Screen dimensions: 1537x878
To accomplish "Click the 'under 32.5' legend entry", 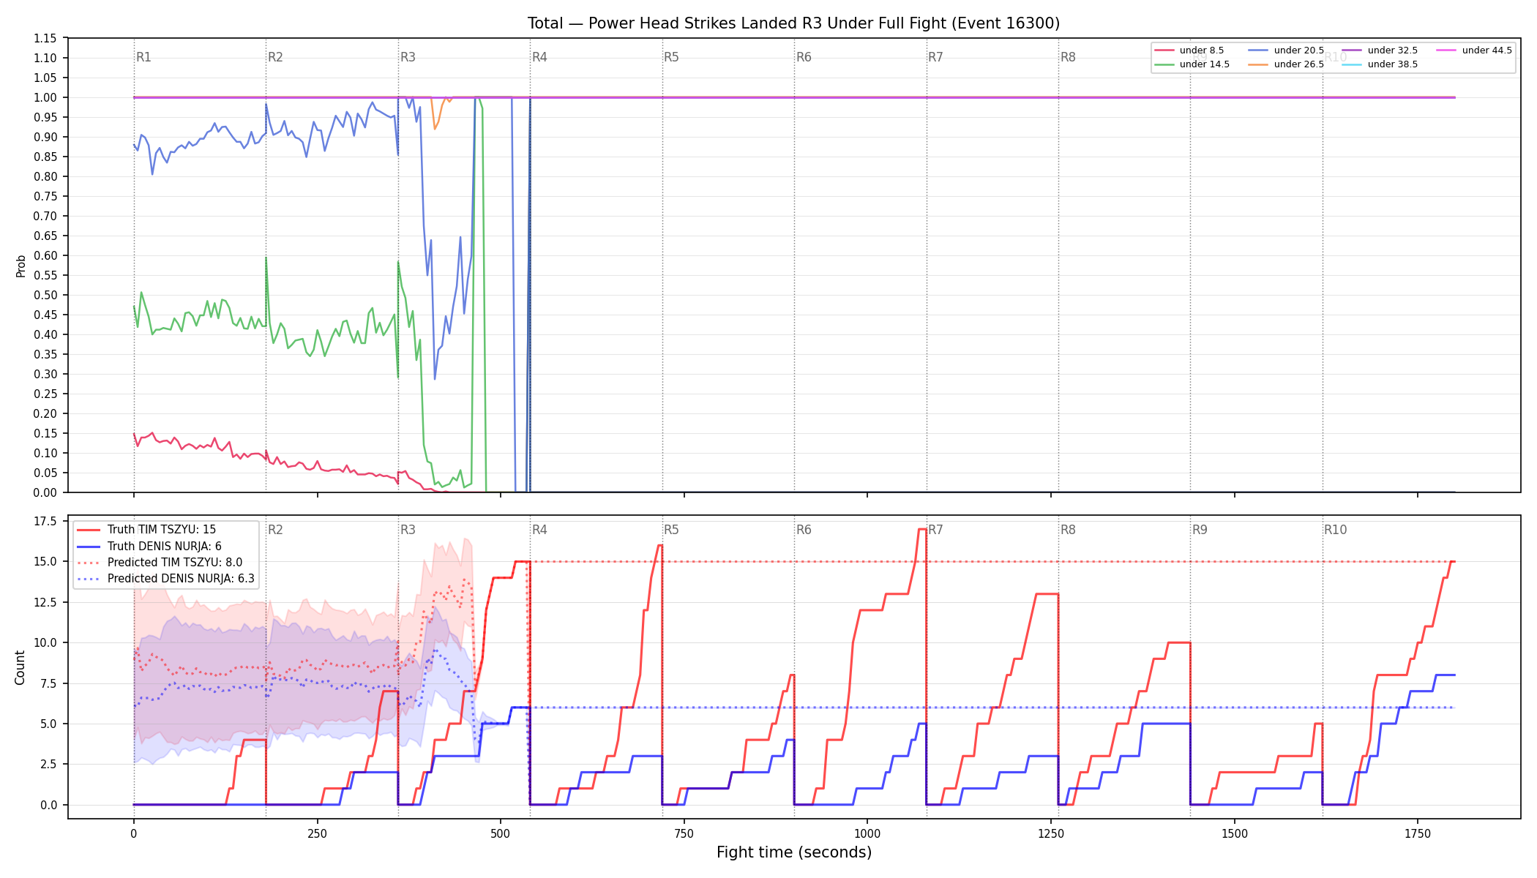I will 1380,50.
